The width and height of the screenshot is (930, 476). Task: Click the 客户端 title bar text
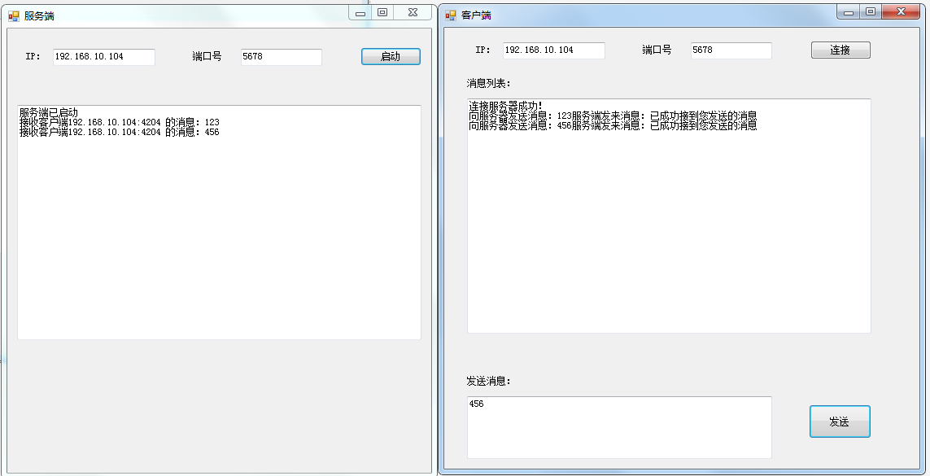pos(476,15)
